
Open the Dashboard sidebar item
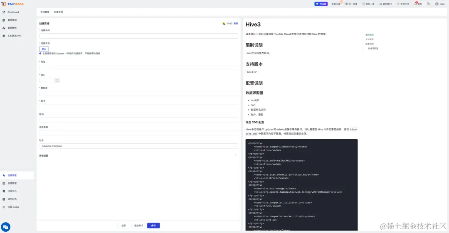point(13,12)
